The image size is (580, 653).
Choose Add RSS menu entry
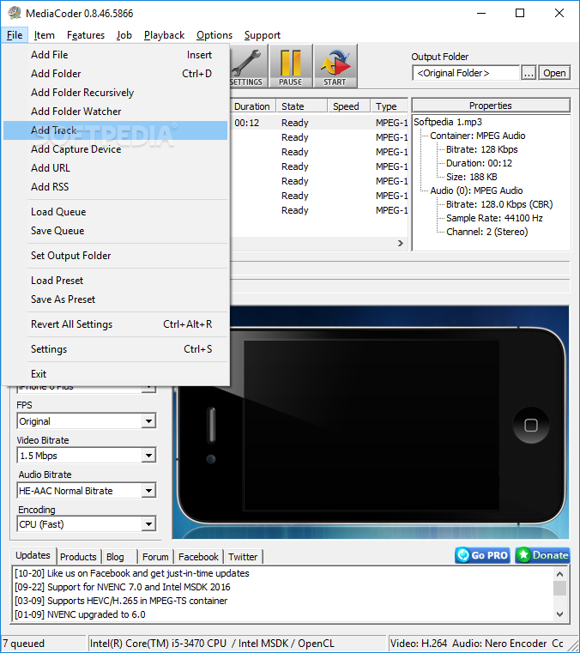(x=115, y=186)
